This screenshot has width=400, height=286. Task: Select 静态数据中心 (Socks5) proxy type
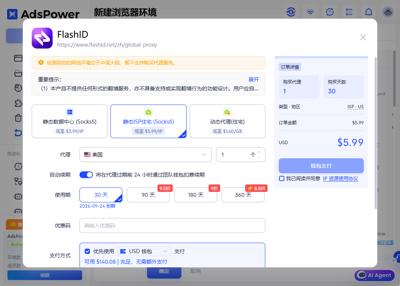click(70, 121)
